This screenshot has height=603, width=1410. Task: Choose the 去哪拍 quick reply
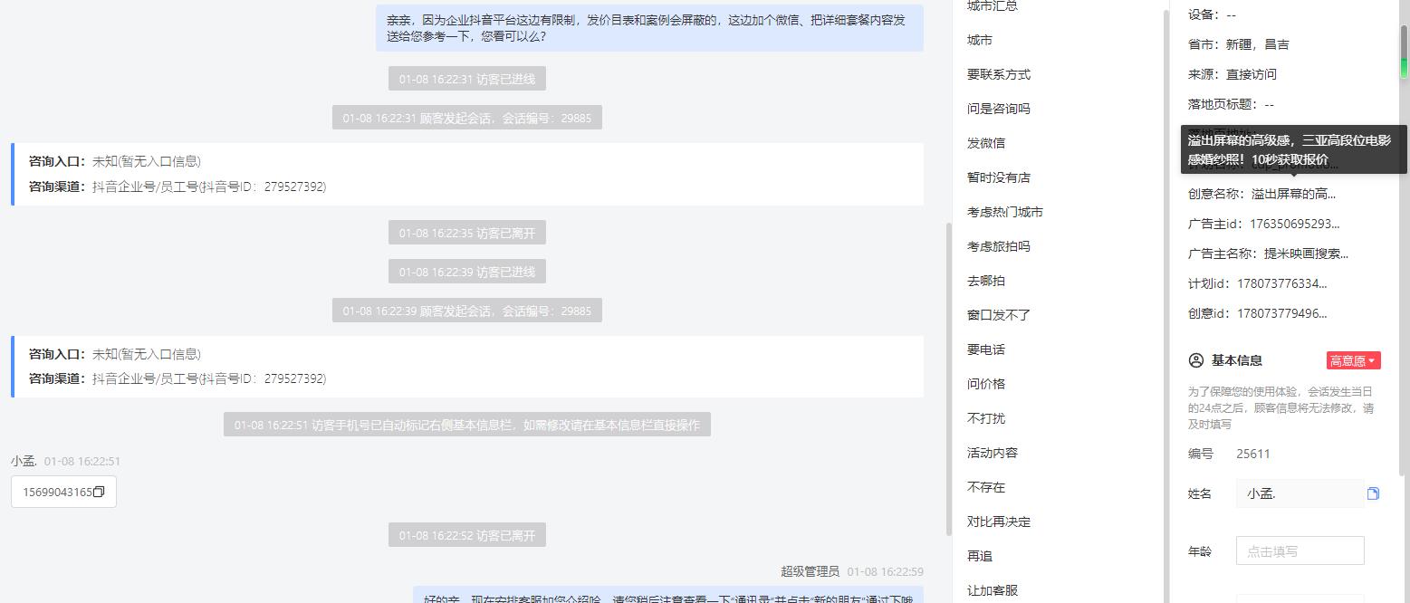tap(985, 281)
